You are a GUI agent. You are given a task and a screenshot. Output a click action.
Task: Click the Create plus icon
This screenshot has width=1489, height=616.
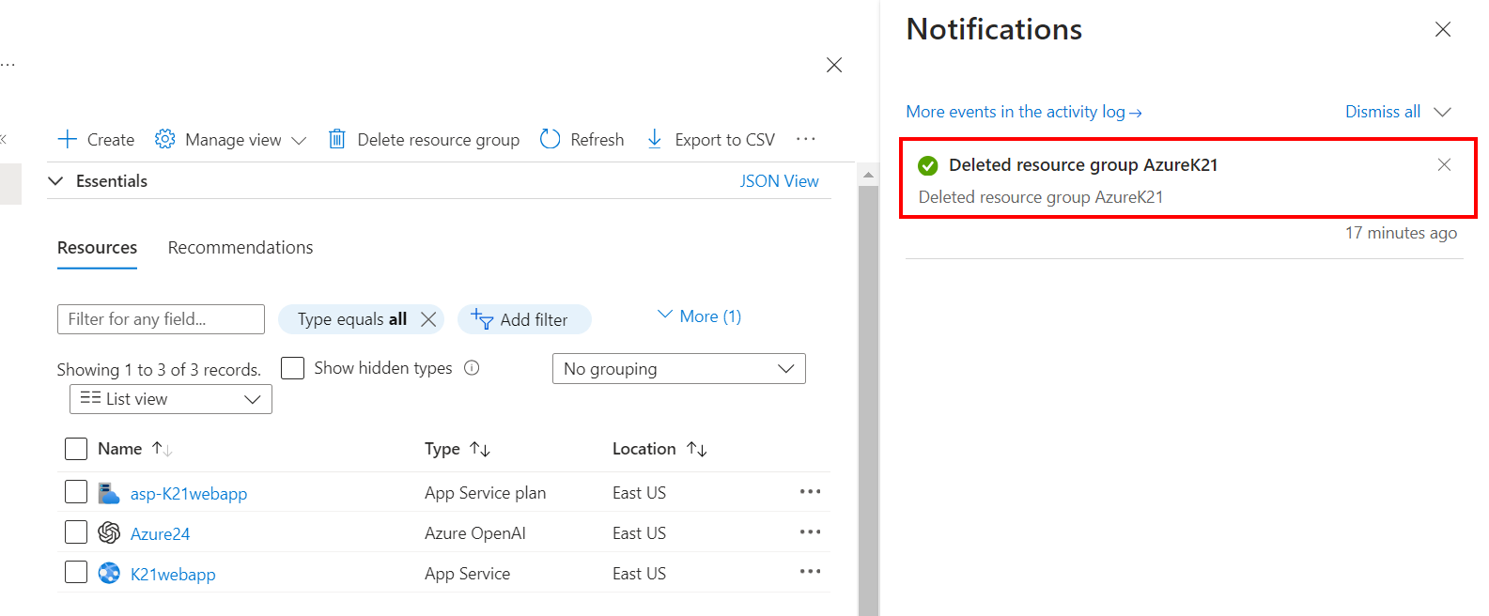pos(67,140)
